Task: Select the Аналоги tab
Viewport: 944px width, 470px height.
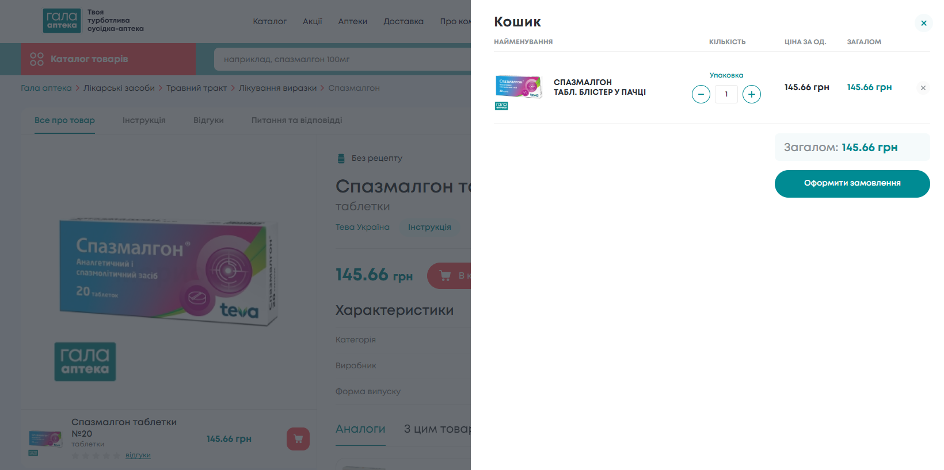Action: 360,429
